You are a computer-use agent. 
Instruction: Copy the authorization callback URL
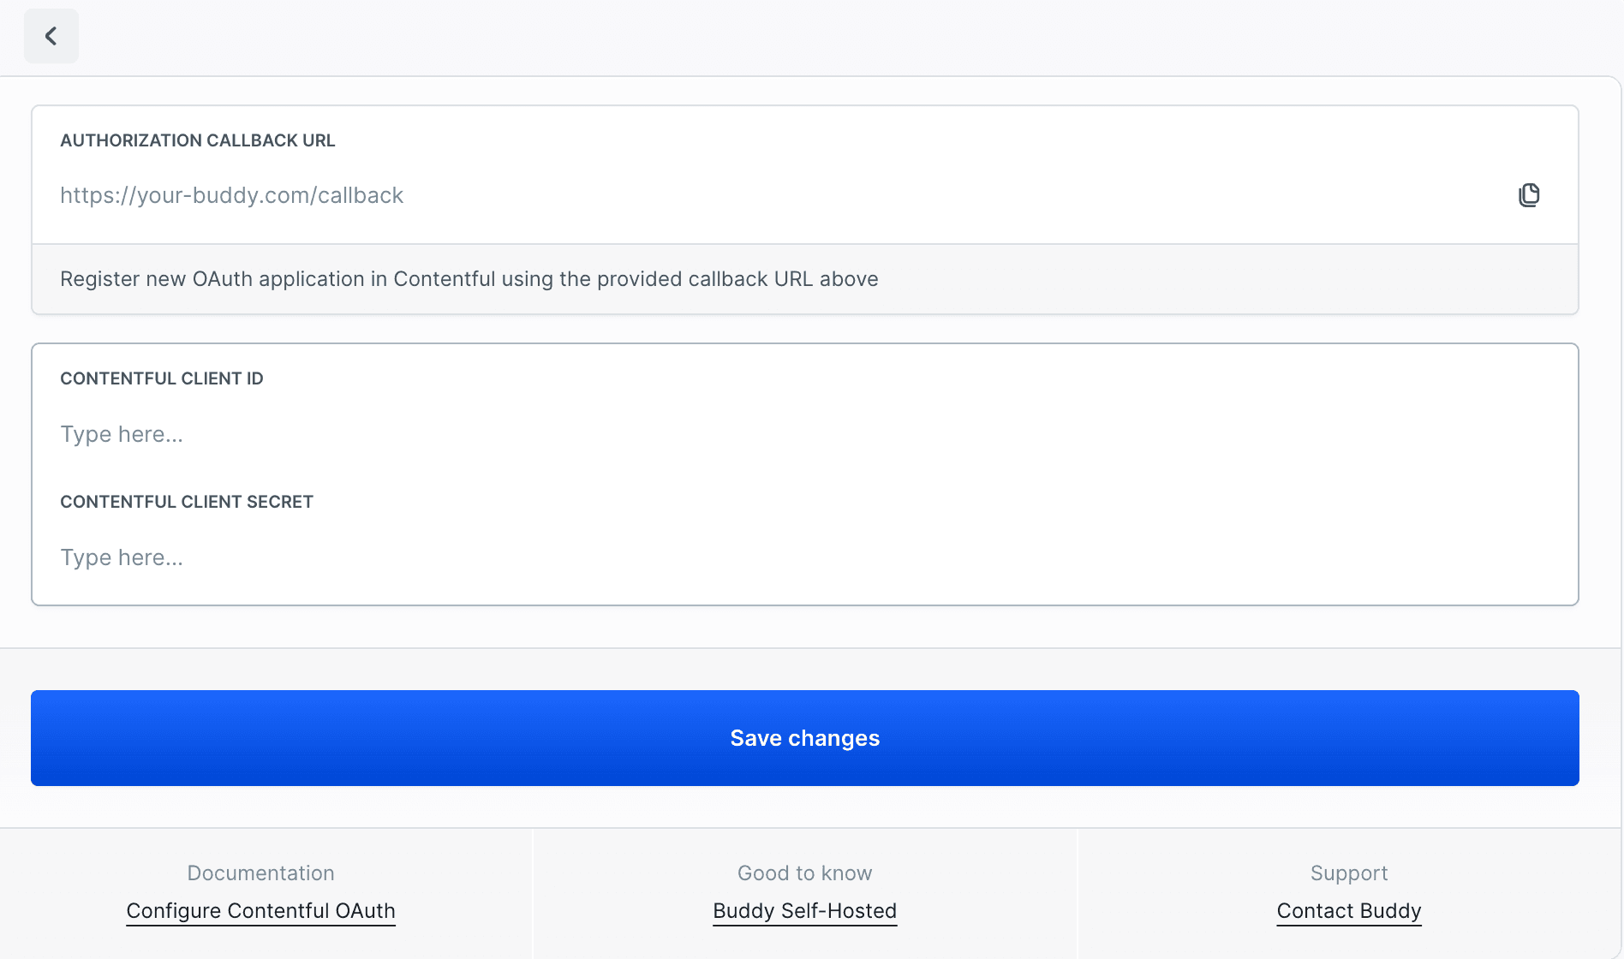tap(1529, 195)
